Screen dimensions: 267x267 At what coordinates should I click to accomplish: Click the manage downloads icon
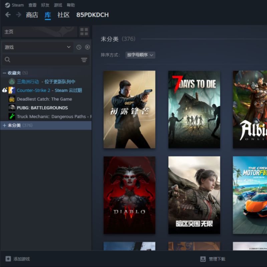pyautogui.click(x=203, y=259)
